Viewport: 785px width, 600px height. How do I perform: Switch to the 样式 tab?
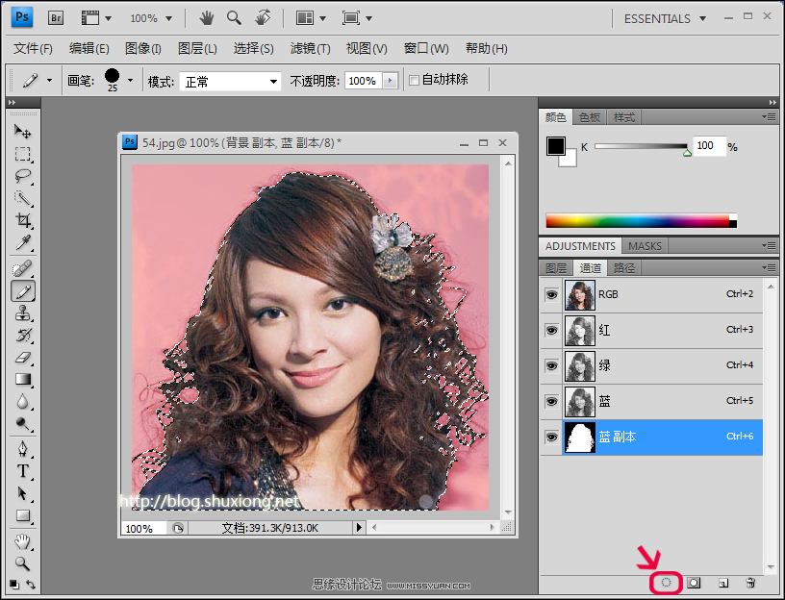[x=623, y=117]
